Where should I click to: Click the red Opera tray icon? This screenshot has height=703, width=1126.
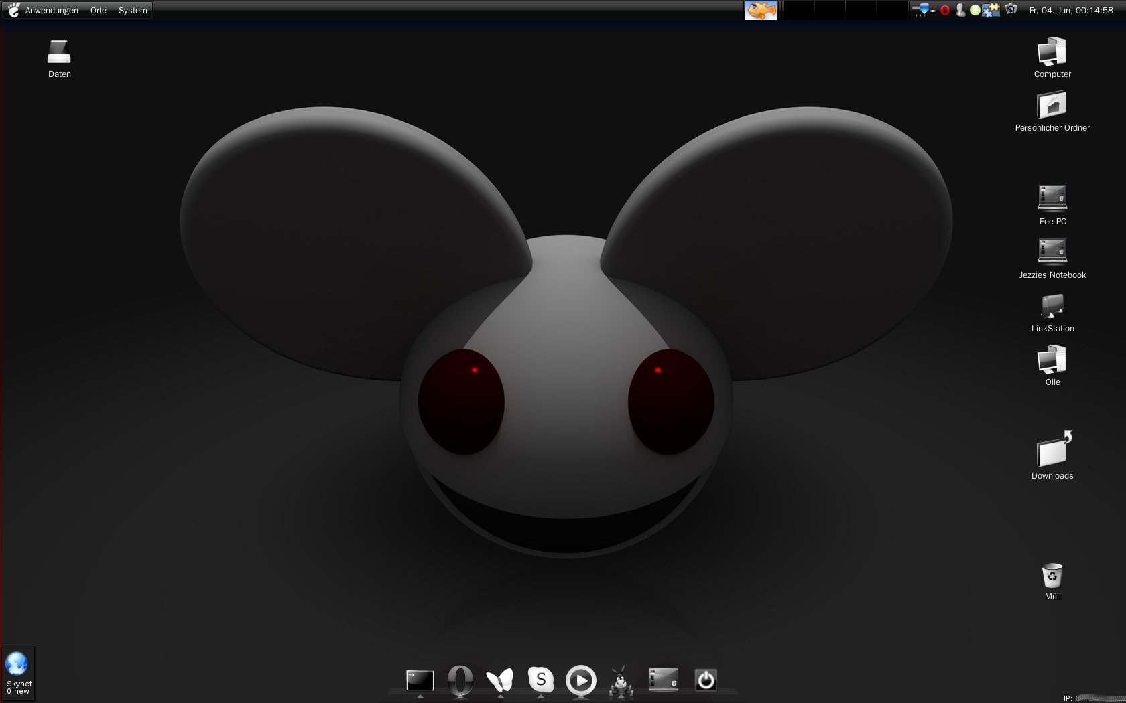(x=945, y=10)
